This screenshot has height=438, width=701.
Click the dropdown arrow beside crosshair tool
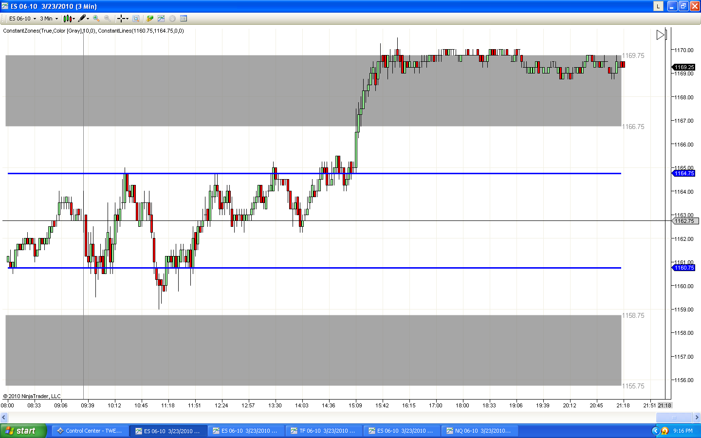[x=127, y=18]
